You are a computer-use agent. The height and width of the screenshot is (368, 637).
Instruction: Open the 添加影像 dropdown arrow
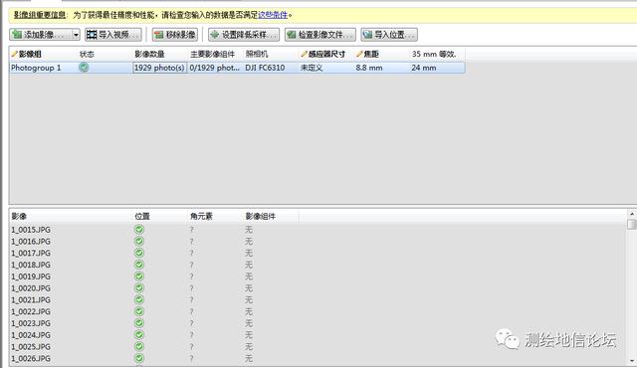tap(76, 35)
